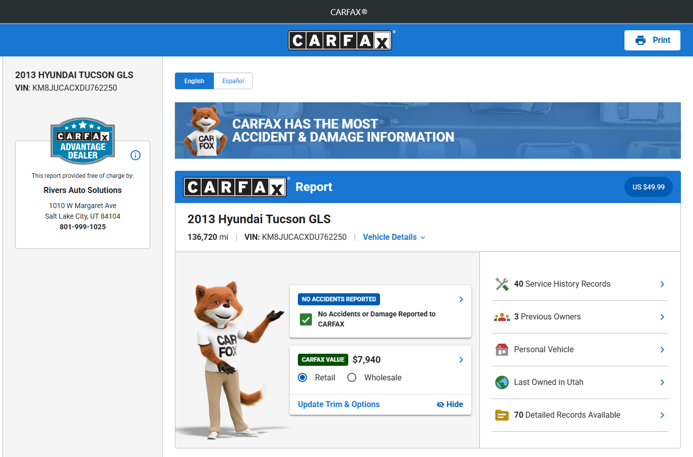Click 'This report provided free of charge by' text
Viewport: 693px width, 457px height.
[x=83, y=176]
